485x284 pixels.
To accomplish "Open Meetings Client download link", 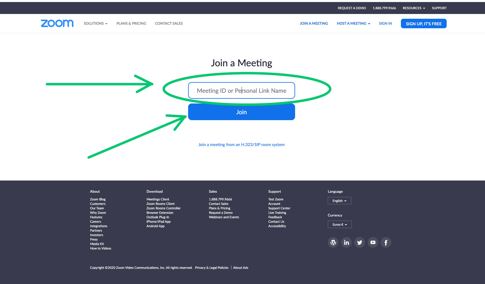I will pyautogui.click(x=158, y=199).
